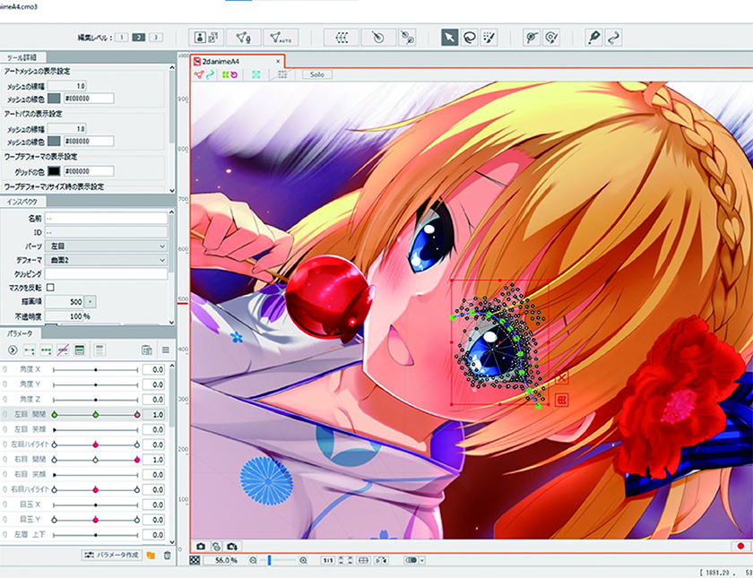Click the 角度 X value field
The image size is (753, 578).
[152, 369]
